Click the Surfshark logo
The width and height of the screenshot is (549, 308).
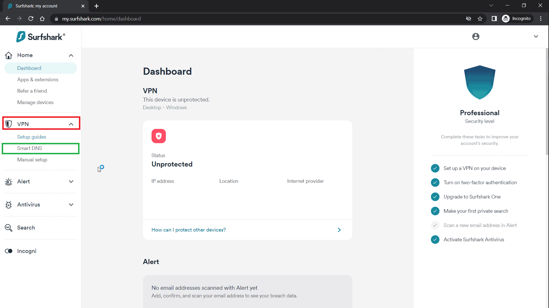tap(41, 37)
